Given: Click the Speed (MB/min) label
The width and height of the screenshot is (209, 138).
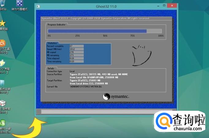Looking at the screenshot, I should point(54,49).
